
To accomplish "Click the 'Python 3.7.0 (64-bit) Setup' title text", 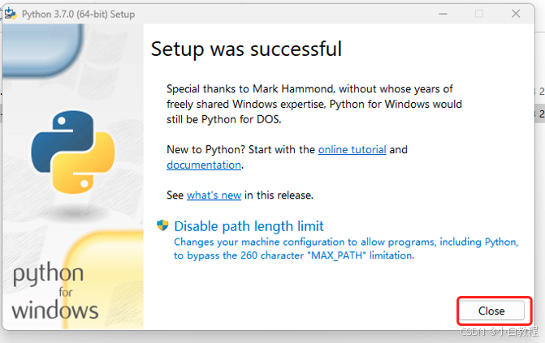I will (x=78, y=15).
